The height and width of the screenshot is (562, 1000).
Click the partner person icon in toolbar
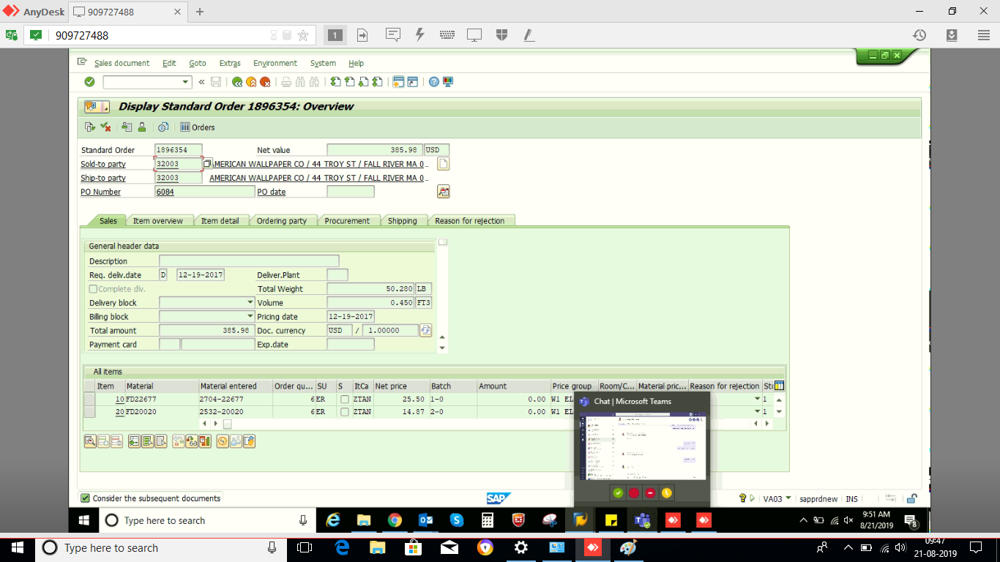tap(142, 127)
